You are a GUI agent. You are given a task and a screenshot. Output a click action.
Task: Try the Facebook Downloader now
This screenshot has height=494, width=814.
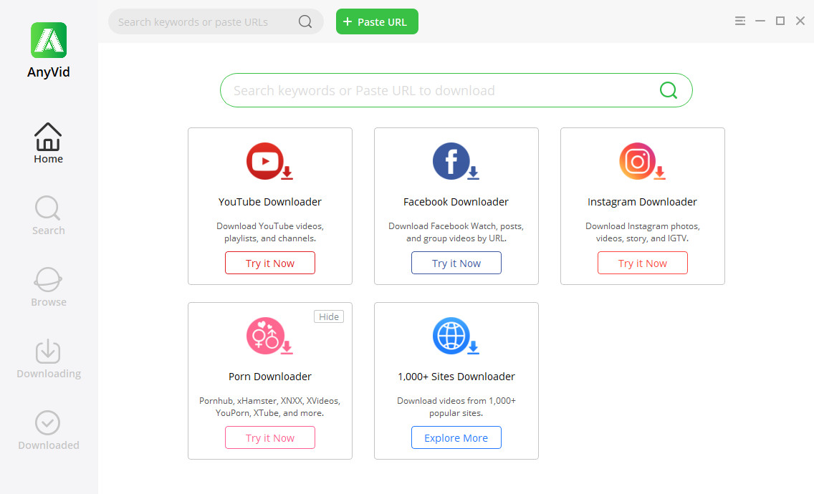456,263
